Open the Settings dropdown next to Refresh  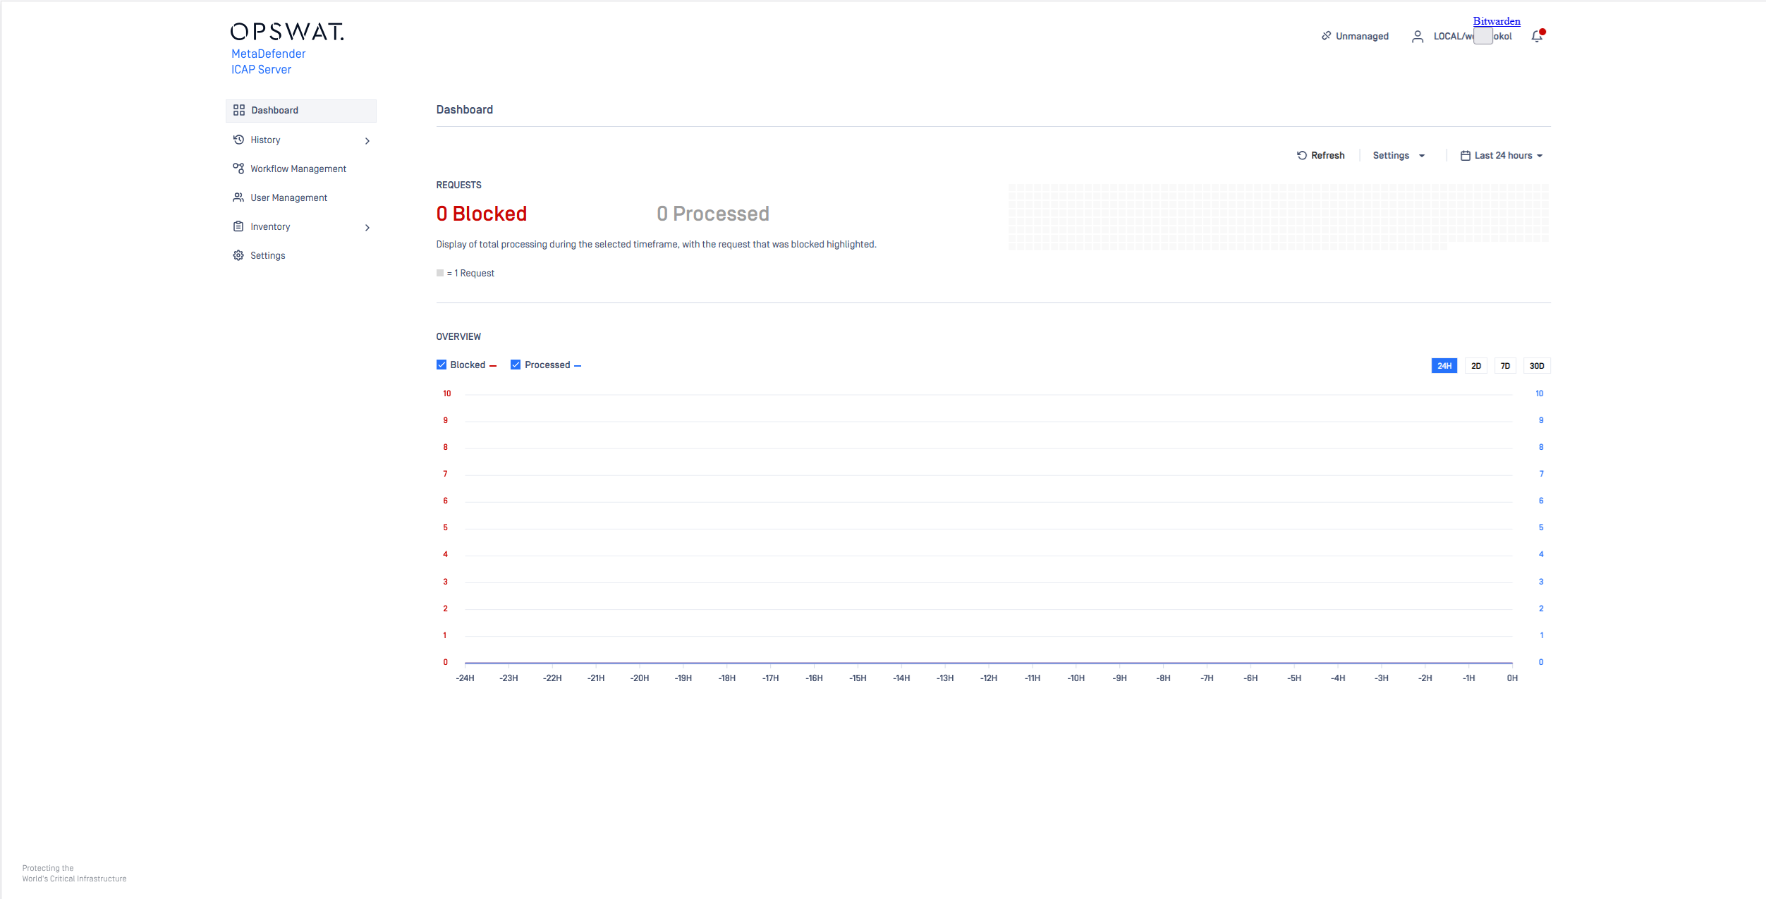[1398, 155]
